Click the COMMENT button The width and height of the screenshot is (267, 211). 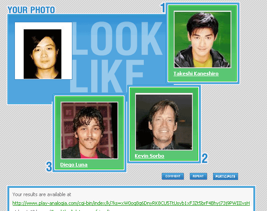(173, 176)
